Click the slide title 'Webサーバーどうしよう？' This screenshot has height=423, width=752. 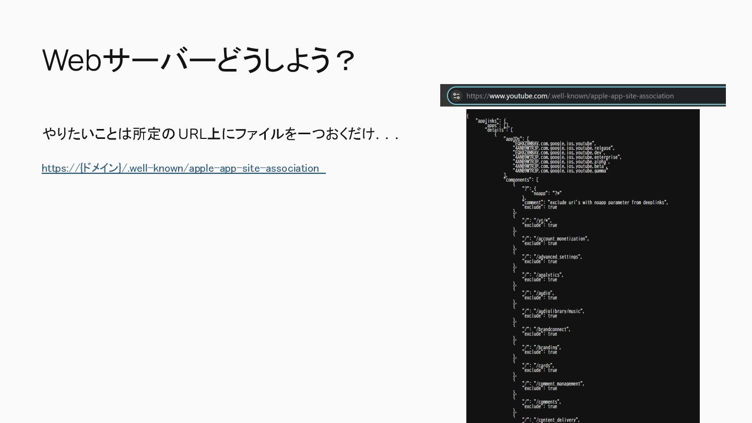pyautogui.click(x=199, y=60)
